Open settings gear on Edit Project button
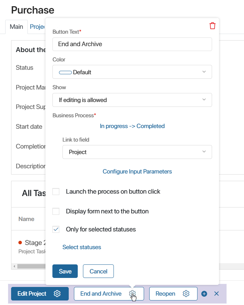 pyautogui.click(x=57, y=294)
